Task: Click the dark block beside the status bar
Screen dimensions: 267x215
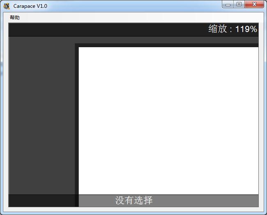Action: coord(42,201)
